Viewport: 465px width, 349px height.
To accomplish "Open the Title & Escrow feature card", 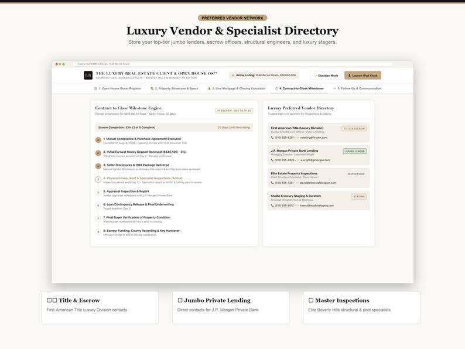I will [x=100, y=307].
